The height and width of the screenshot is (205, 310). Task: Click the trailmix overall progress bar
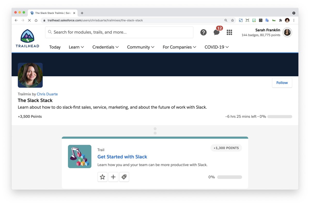click(280, 117)
